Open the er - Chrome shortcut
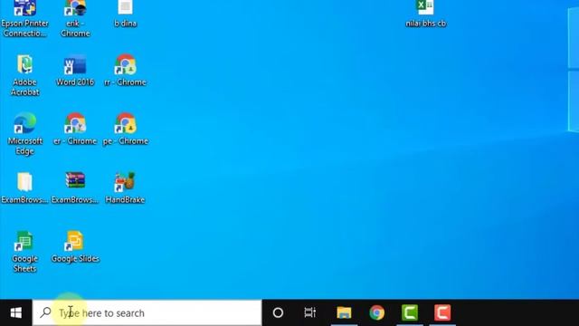This screenshot has width=579, height=326. click(x=75, y=129)
